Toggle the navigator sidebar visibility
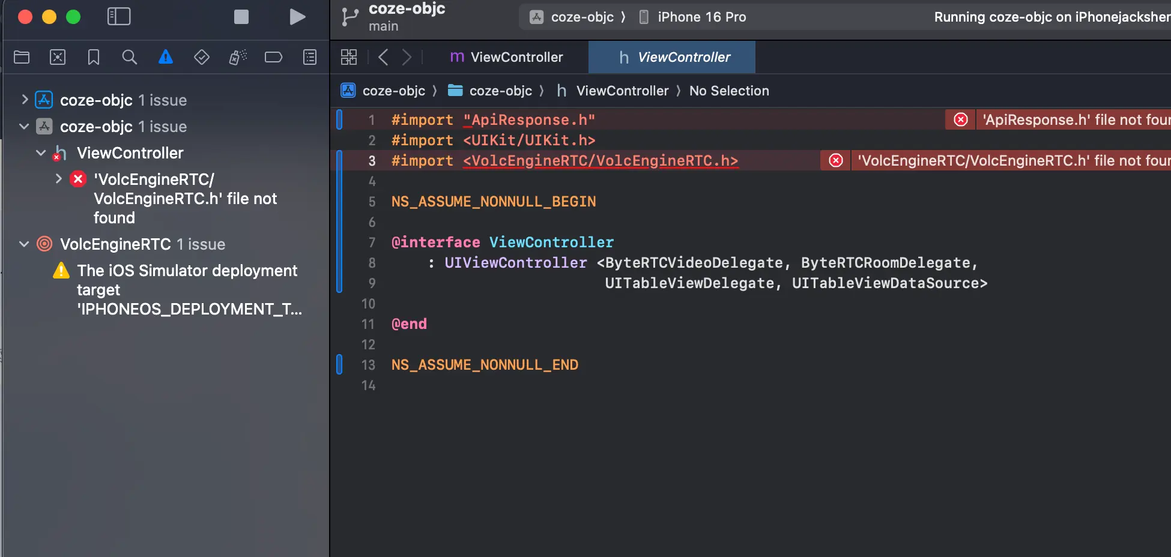This screenshot has height=557, width=1171. tap(119, 17)
